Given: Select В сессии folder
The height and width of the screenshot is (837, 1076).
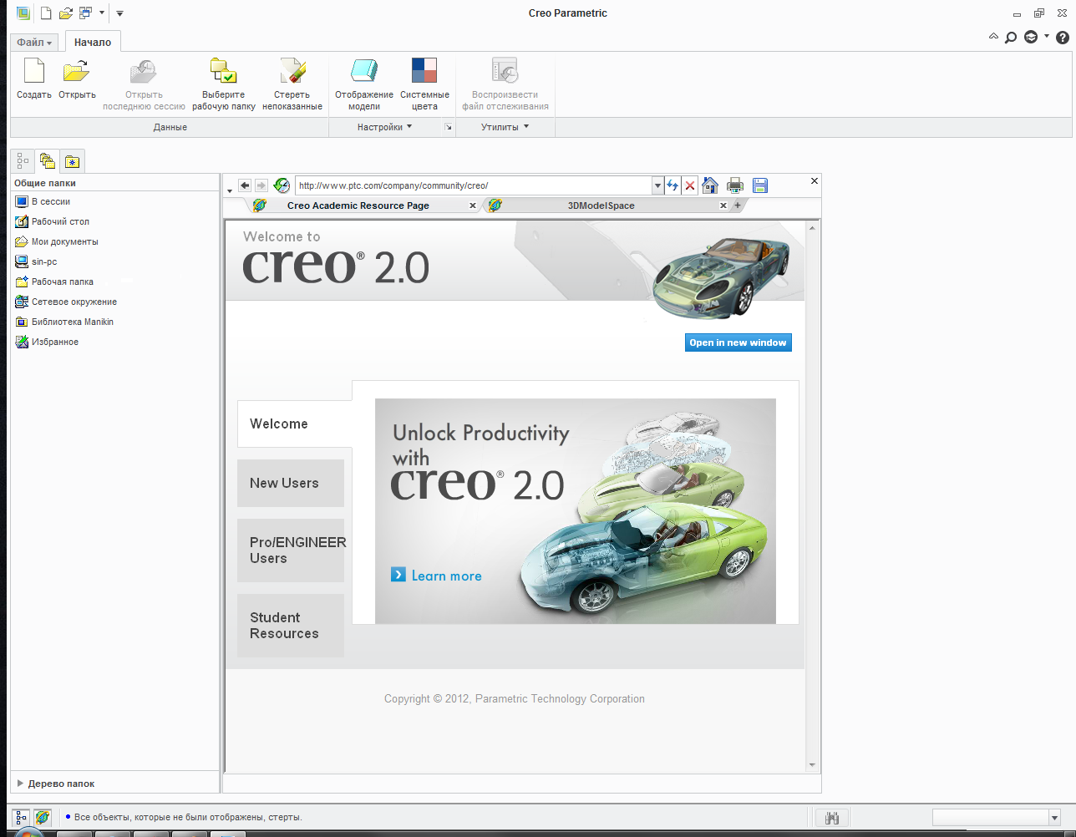Looking at the screenshot, I should coord(43,201).
